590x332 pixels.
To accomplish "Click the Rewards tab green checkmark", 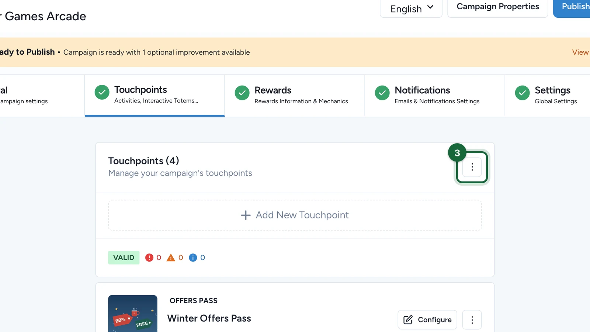I will click(x=242, y=93).
